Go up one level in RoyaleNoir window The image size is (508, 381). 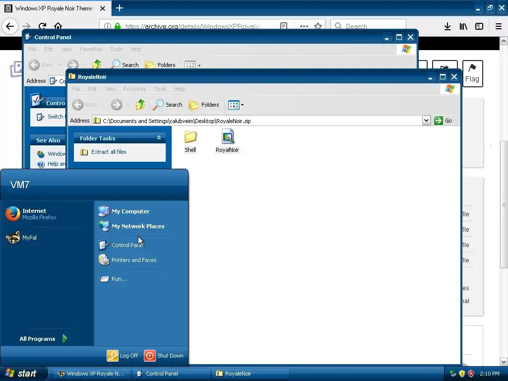pyautogui.click(x=140, y=105)
